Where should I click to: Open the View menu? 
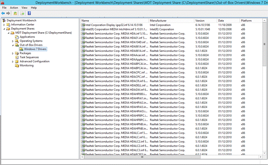pos(24,8)
